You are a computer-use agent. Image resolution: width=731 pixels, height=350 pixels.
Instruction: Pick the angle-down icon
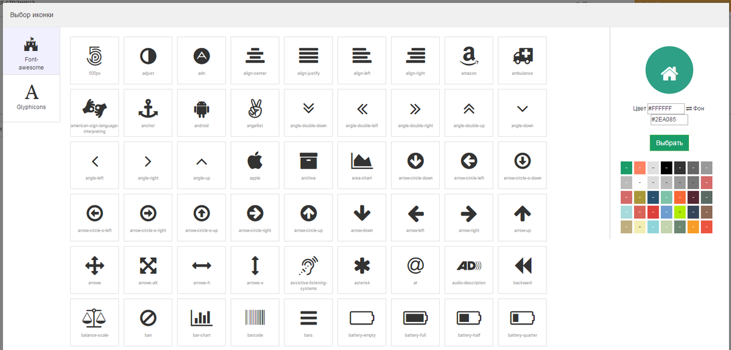(x=522, y=112)
